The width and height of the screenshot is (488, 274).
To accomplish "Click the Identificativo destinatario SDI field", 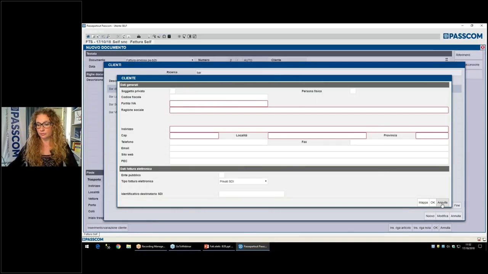I will (x=252, y=194).
